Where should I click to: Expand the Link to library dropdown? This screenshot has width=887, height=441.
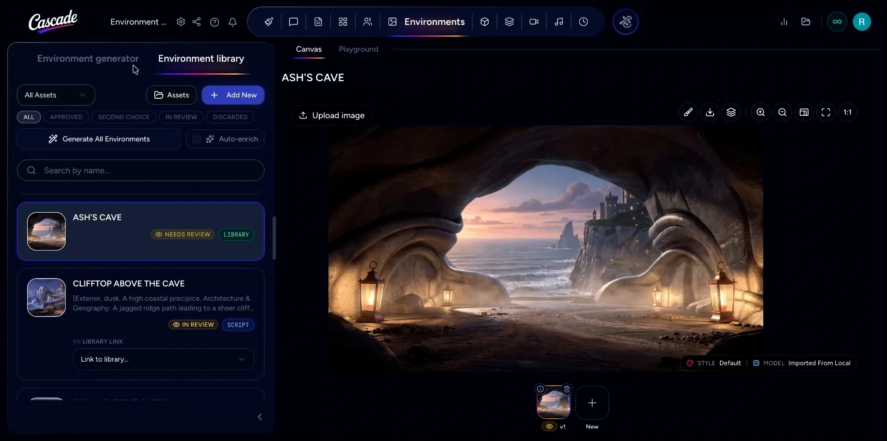click(x=164, y=359)
